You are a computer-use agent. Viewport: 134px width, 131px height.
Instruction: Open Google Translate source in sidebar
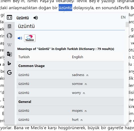[9, 54]
